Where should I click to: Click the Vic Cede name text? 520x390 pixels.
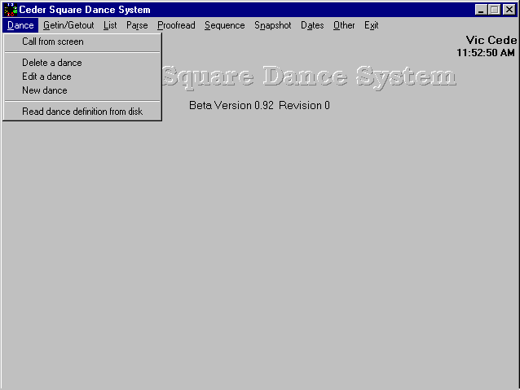pos(491,40)
